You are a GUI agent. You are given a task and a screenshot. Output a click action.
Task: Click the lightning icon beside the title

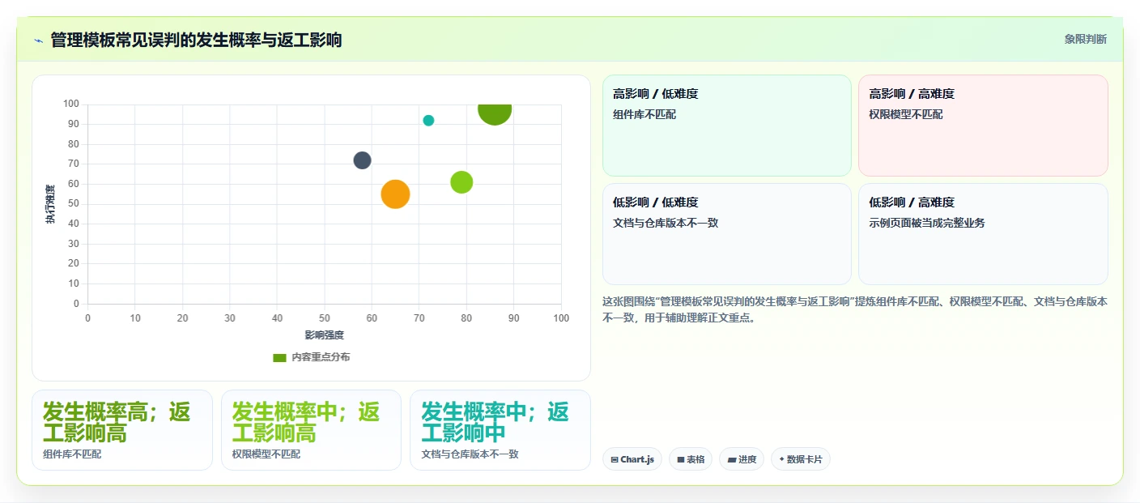[x=38, y=40]
